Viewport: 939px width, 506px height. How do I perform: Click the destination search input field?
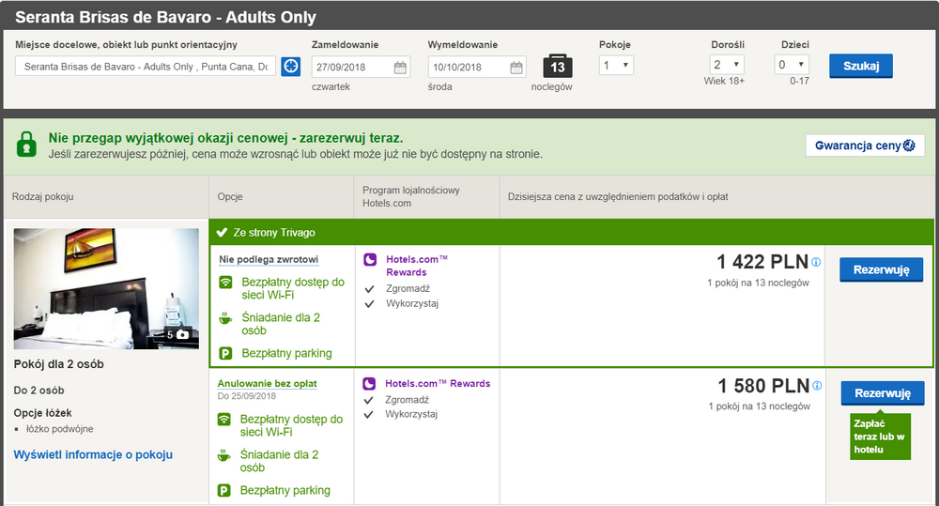click(146, 67)
